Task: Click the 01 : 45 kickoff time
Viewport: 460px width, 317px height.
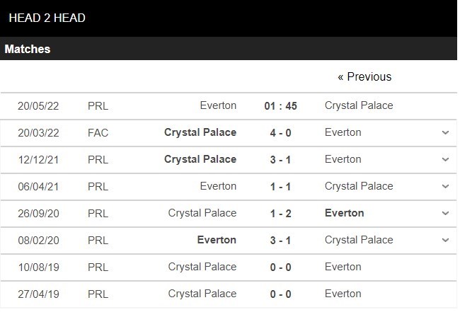Action: pyautogui.click(x=280, y=105)
